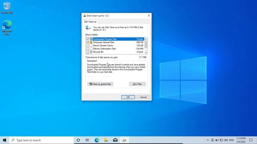The height and width of the screenshot is (144, 257).
Task: Open the Microsoft Edge desktop shortcut
Action: point(7,28)
